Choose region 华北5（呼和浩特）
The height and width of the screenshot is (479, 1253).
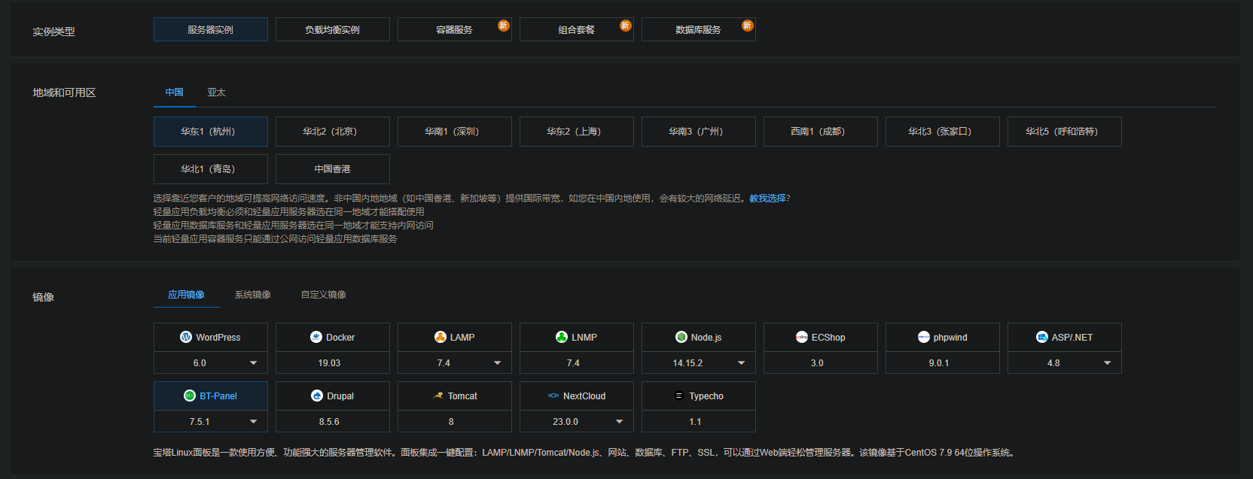point(1065,132)
